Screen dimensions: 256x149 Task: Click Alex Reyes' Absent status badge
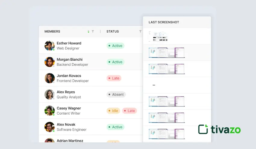116,94
